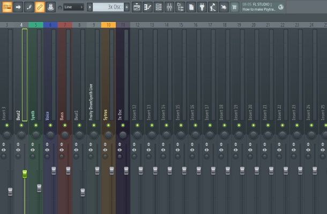327x214 pixels.
Task: Click the stamp tool icon in toolbar
Action: click(x=50, y=7)
